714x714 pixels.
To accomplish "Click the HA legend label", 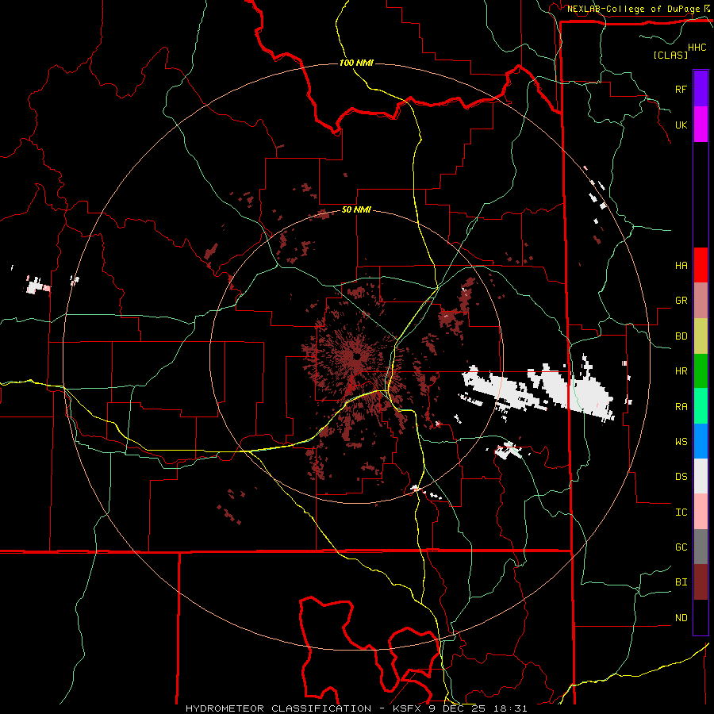I will tap(681, 265).
